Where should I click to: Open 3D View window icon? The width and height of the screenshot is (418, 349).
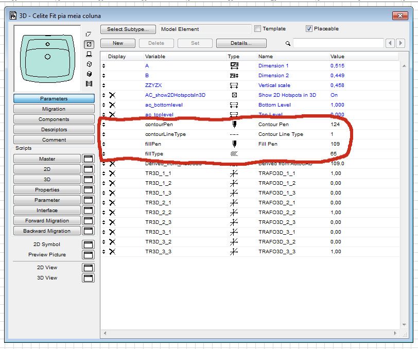tap(88, 278)
